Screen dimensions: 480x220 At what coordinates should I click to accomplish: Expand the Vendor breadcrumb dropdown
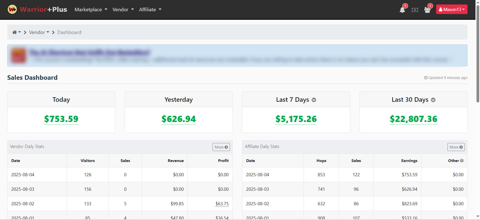click(39, 32)
